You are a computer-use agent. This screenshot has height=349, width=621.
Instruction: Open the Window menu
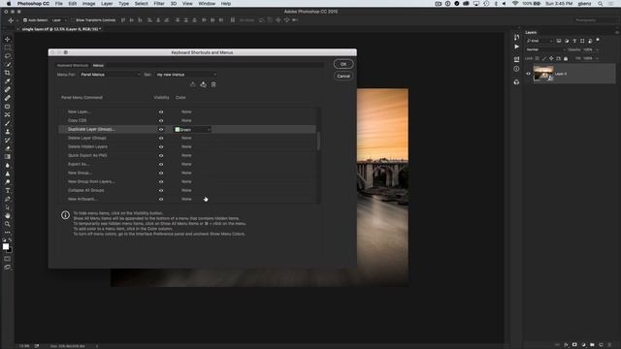[207, 4]
